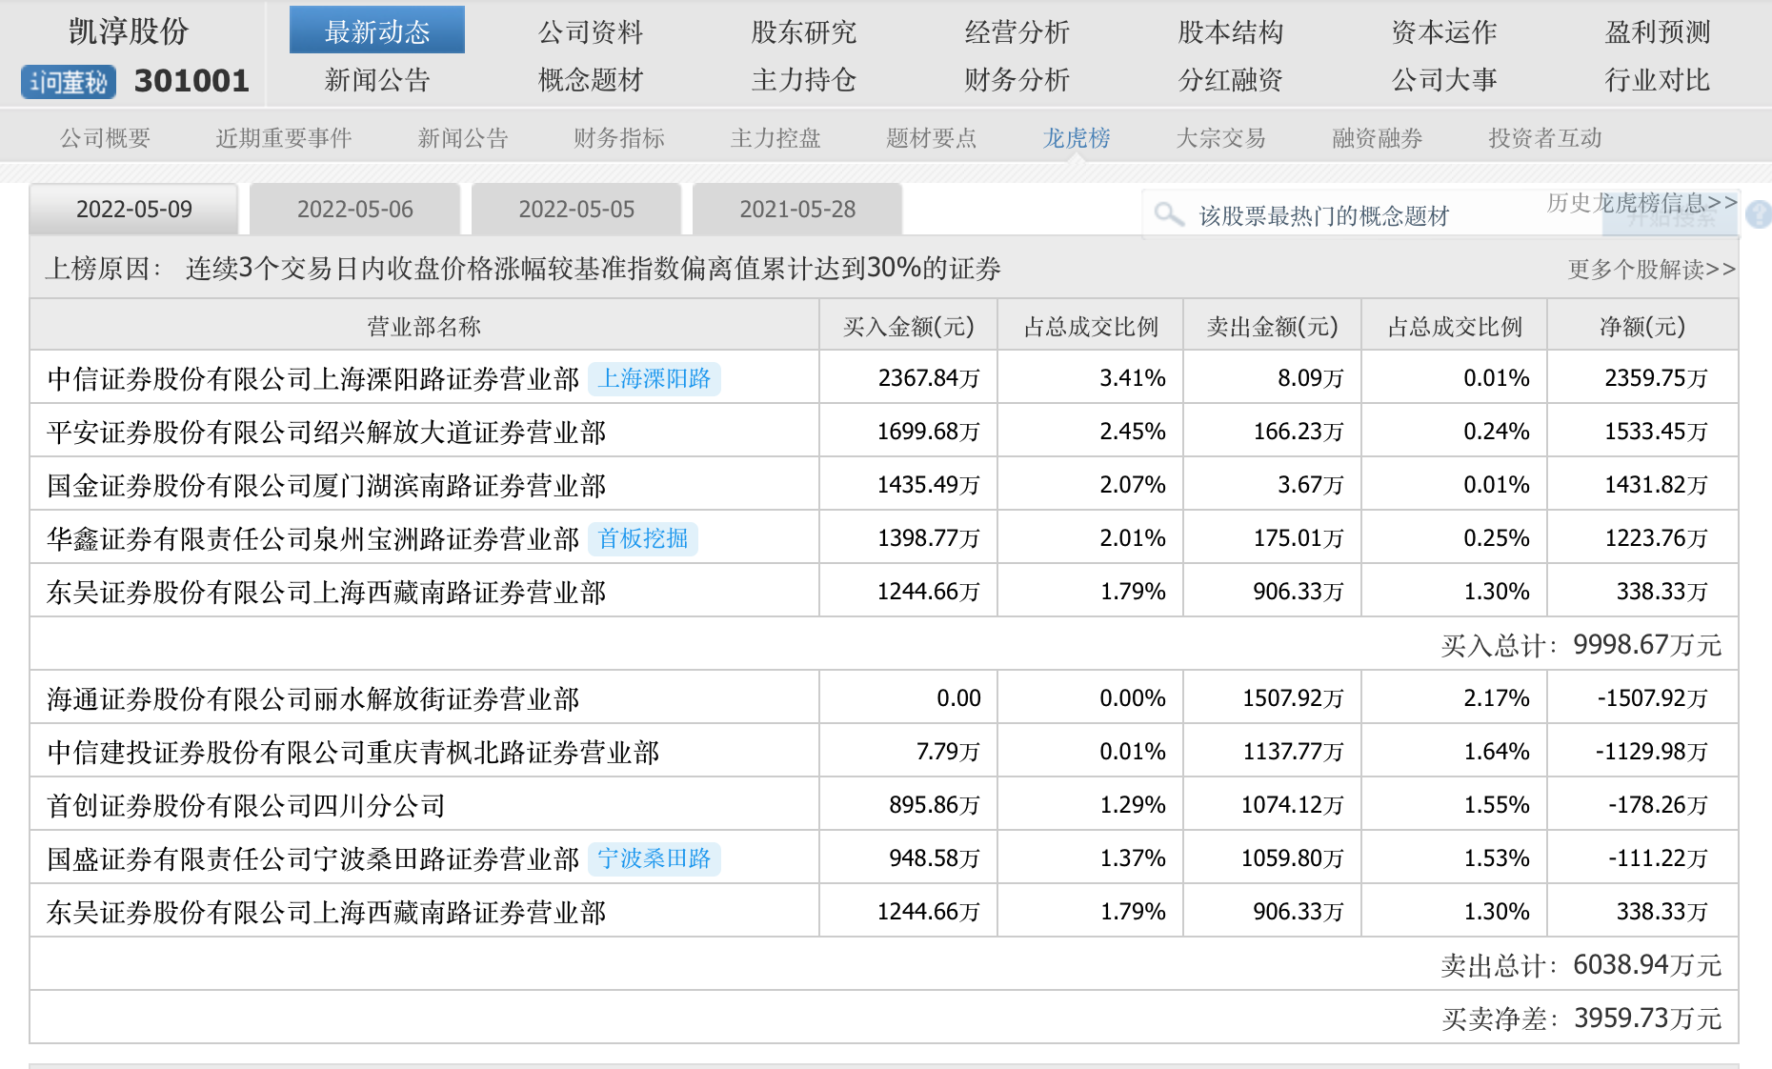Open 盈利预测 navigation link
This screenshot has height=1069, width=1772.
[x=1658, y=32]
